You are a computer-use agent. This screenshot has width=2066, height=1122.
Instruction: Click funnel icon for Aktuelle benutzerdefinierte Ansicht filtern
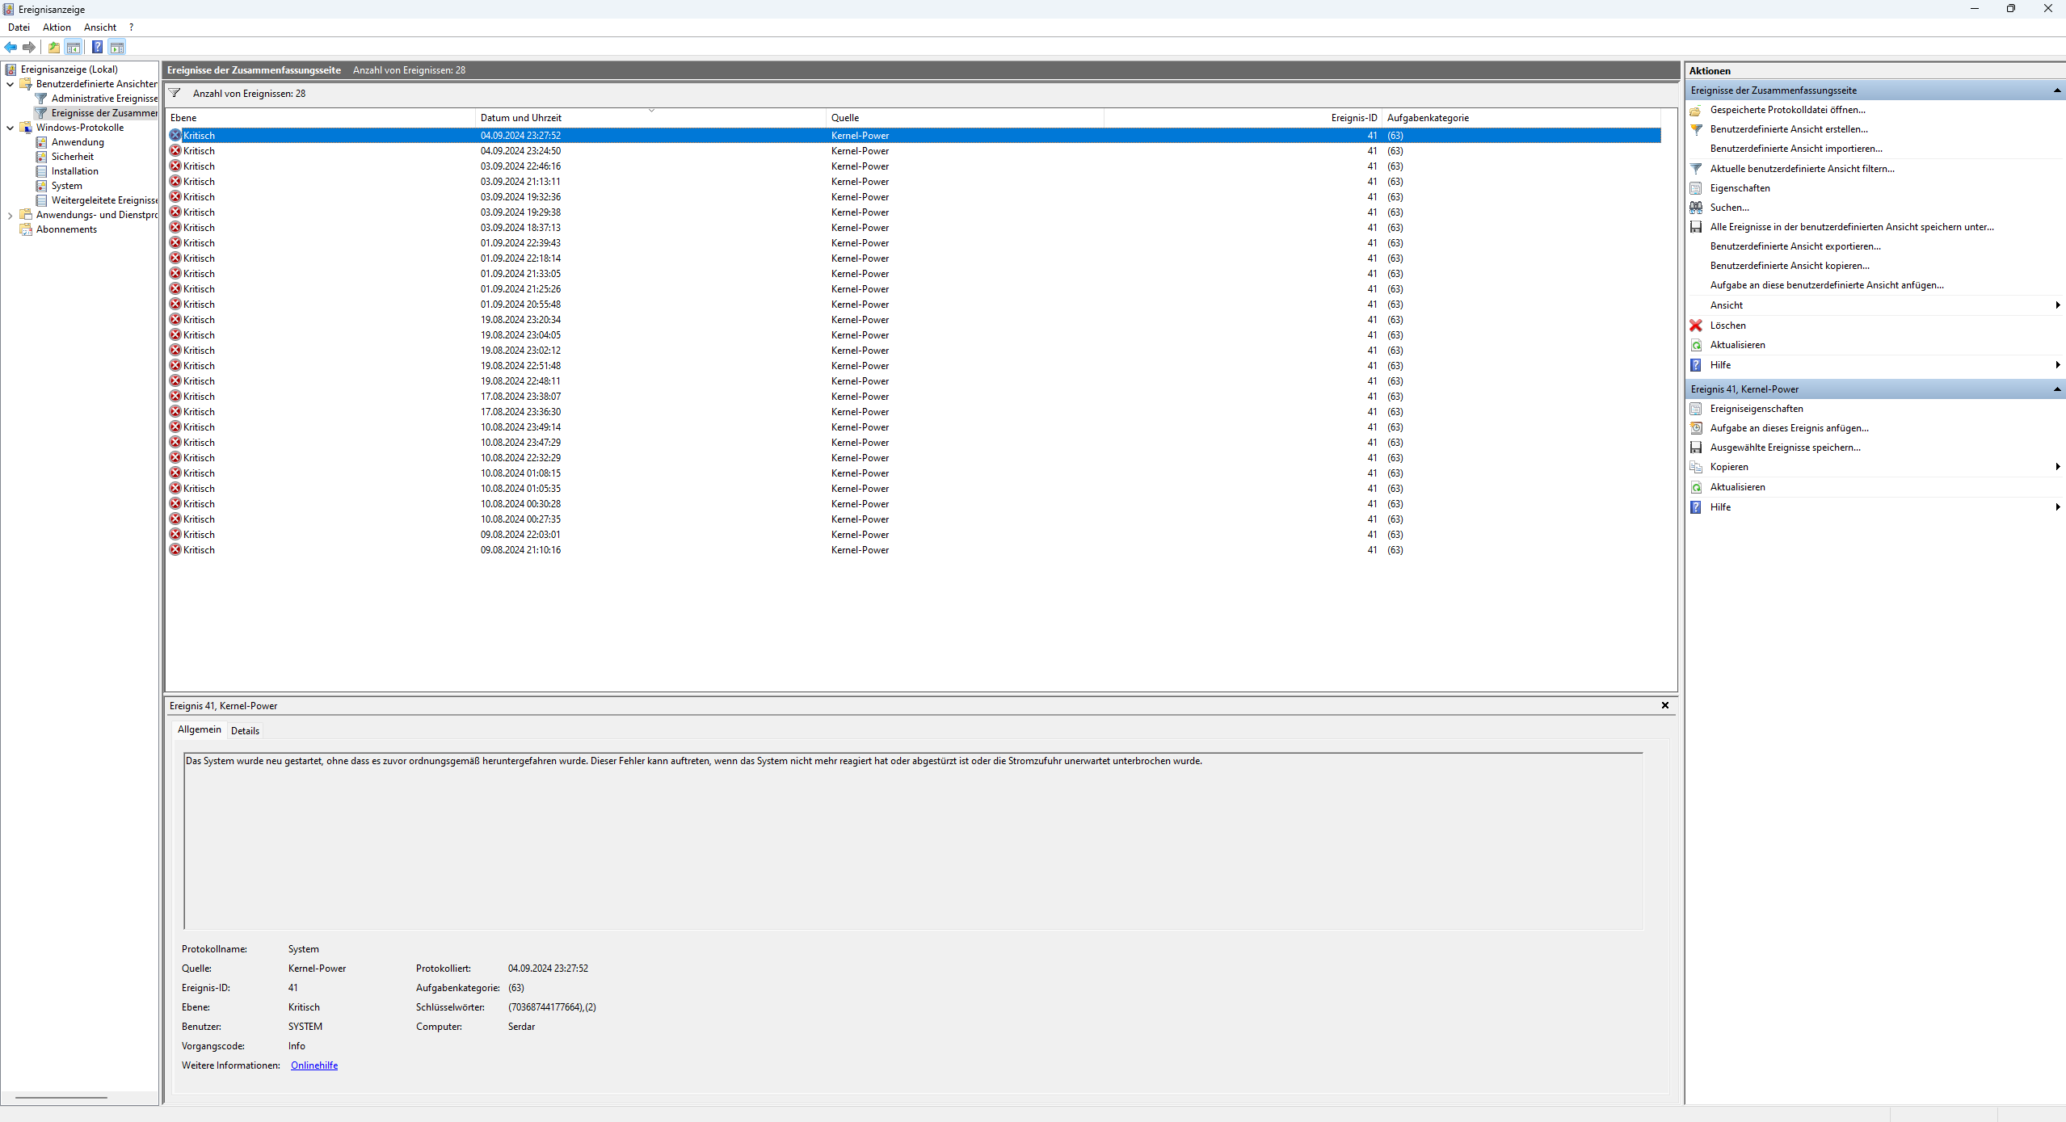[1696, 169]
